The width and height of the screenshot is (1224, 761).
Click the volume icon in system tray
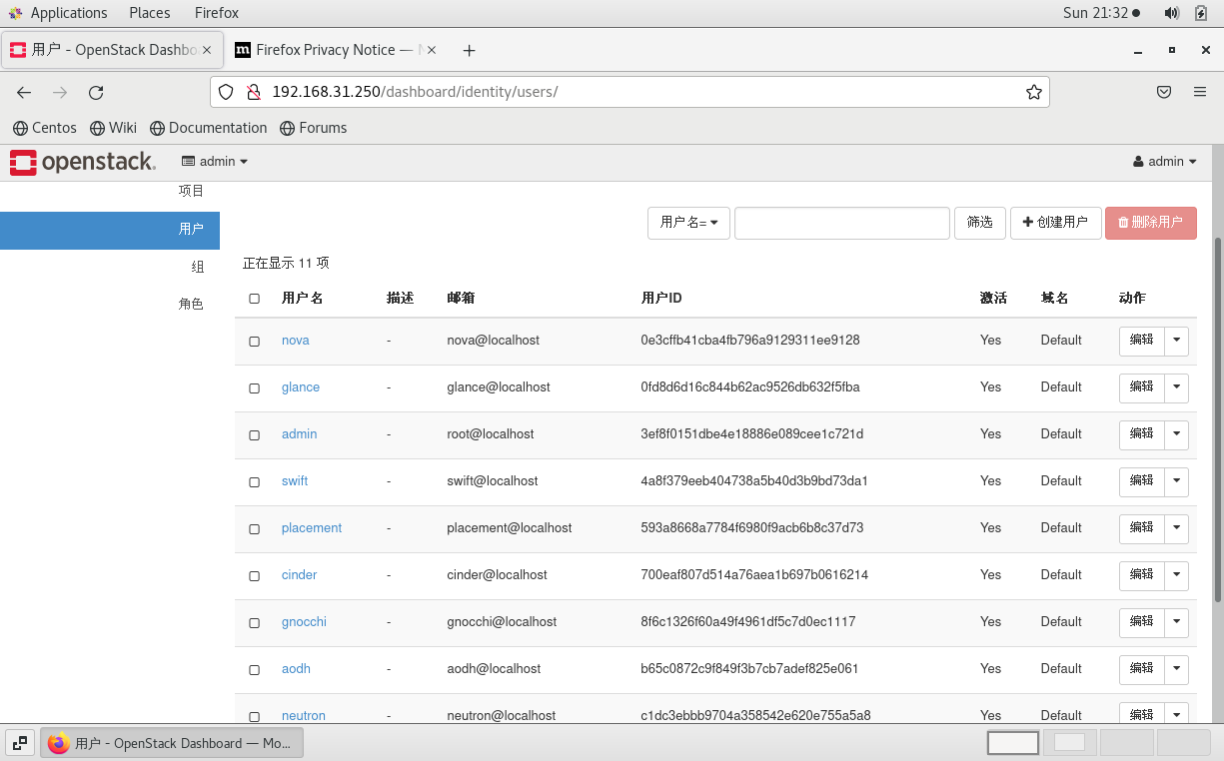(x=1172, y=13)
